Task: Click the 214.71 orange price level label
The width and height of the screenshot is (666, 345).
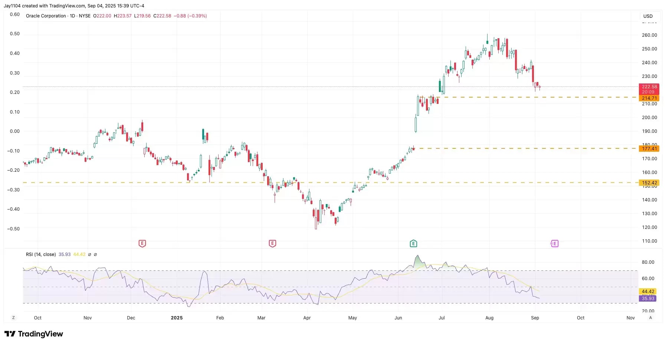Action: tap(649, 98)
